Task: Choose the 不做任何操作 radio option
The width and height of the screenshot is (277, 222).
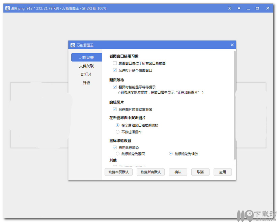Action: (x=117, y=132)
